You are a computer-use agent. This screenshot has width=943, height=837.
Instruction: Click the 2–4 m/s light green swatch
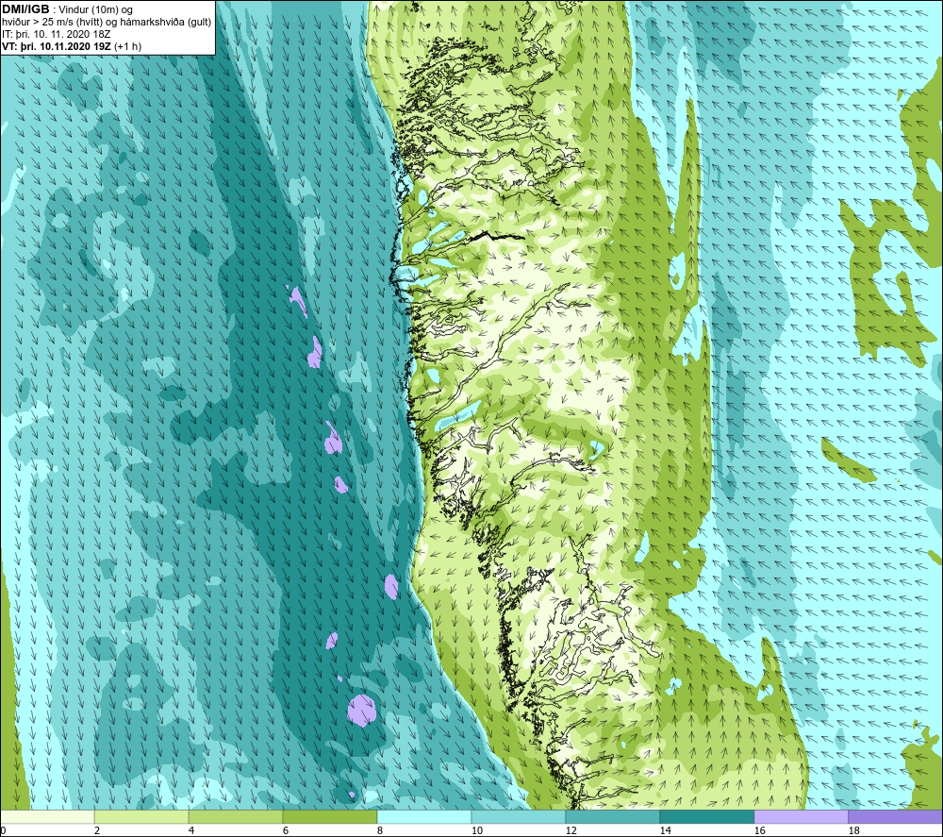click(141, 816)
